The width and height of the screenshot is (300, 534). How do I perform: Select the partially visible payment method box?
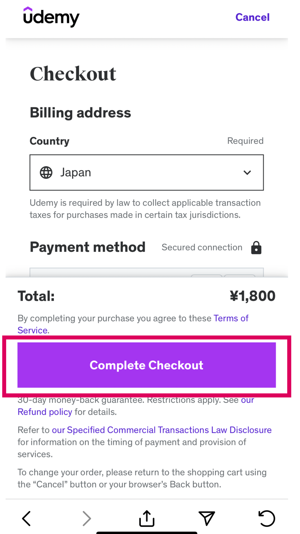click(146, 273)
